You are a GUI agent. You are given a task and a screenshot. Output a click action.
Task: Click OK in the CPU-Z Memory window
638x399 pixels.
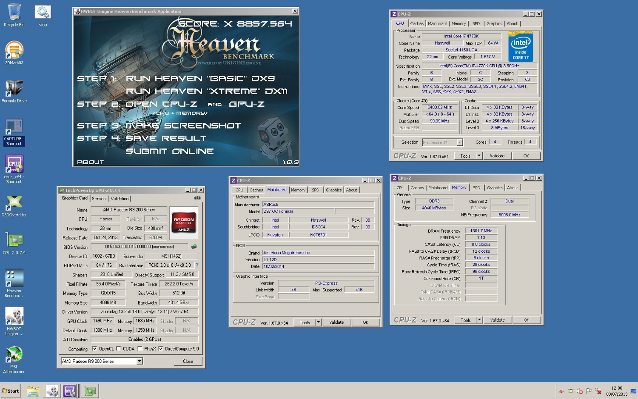click(x=526, y=320)
